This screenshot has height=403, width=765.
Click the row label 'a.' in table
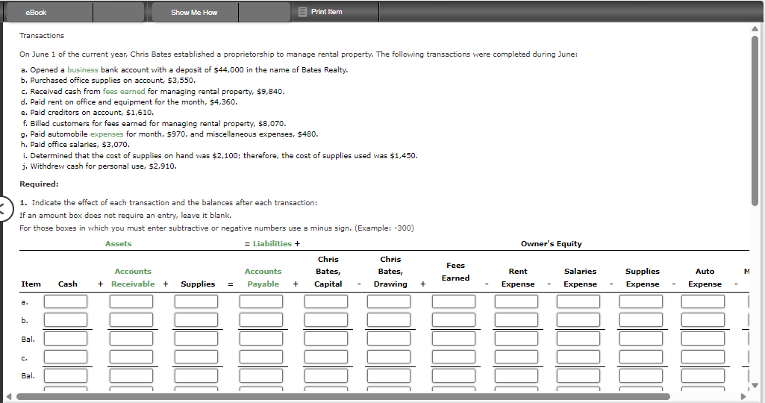[x=25, y=302]
